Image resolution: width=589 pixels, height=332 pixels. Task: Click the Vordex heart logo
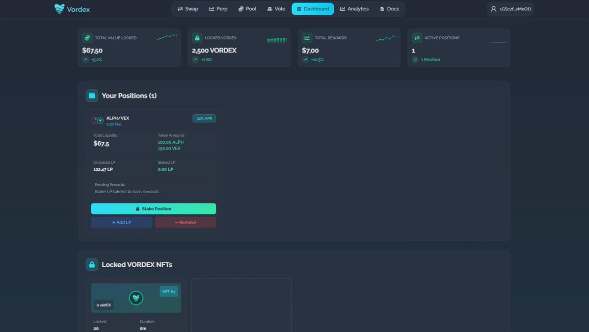[x=59, y=9]
